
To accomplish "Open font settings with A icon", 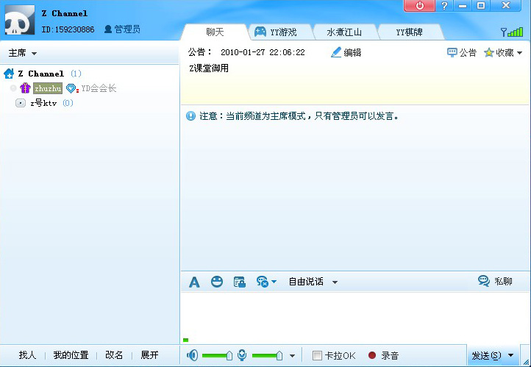I will (x=194, y=282).
